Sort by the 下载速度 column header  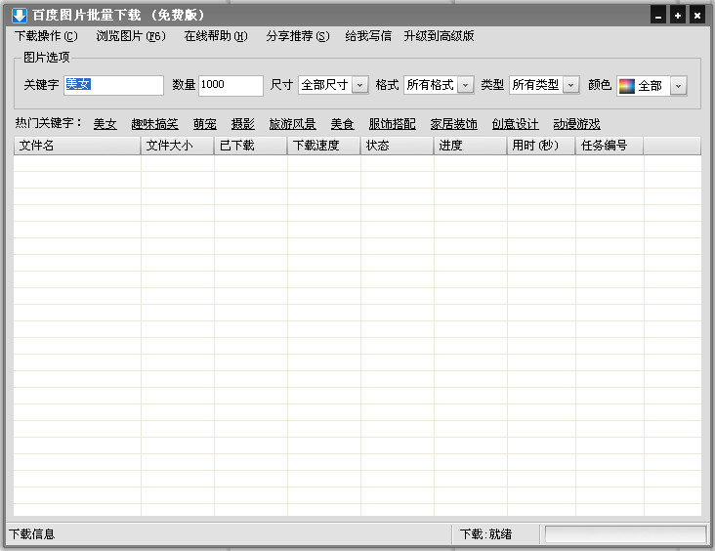(323, 146)
